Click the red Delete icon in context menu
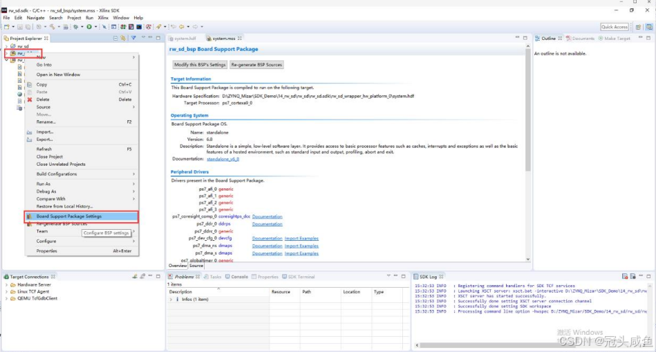 click(x=29, y=99)
